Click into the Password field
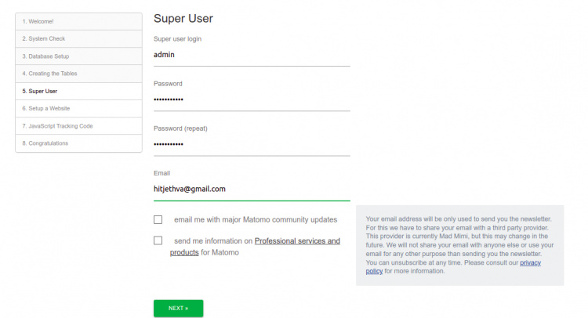 click(252, 99)
